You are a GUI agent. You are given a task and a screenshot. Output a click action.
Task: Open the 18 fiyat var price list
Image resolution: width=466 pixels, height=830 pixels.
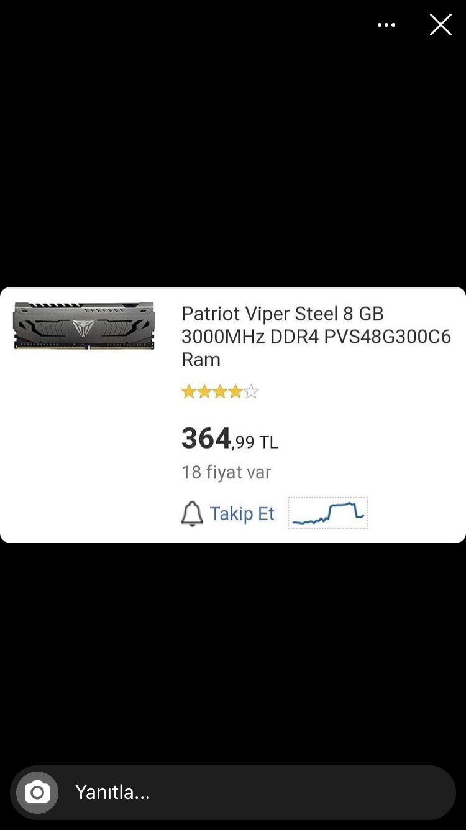tap(226, 472)
